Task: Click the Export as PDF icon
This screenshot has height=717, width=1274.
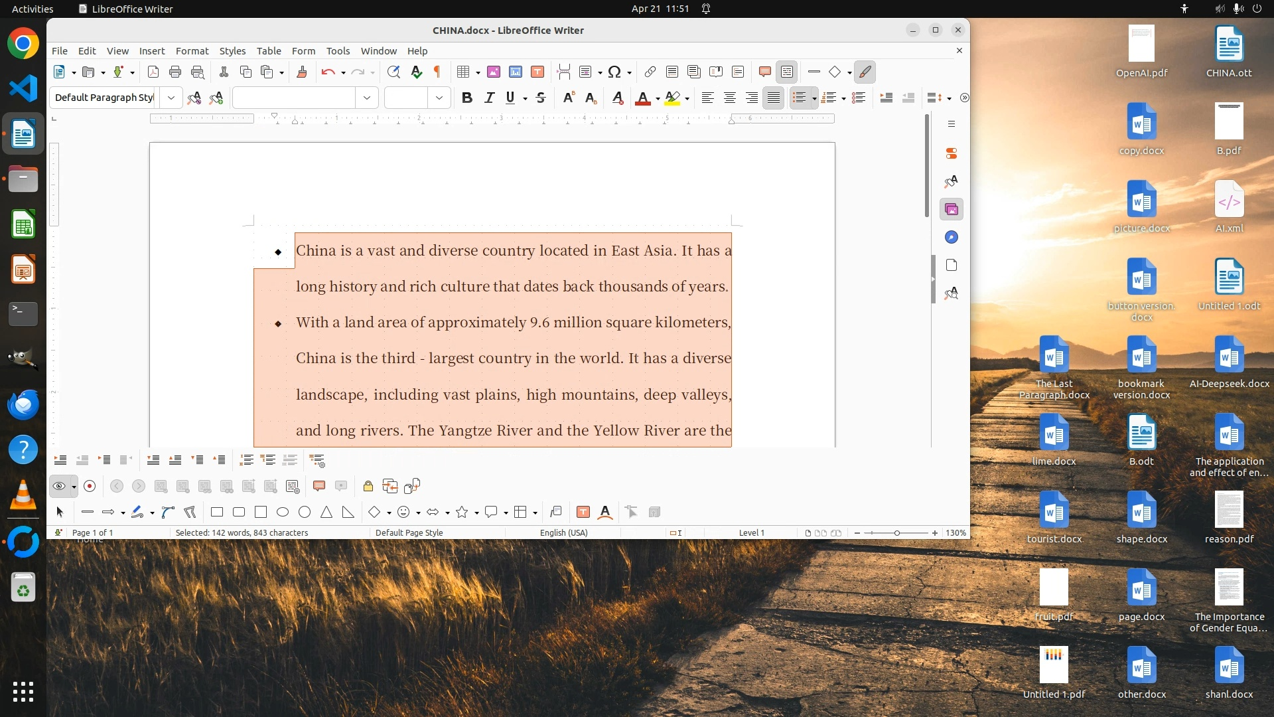Action: pyautogui.click(x=153, y=72)
